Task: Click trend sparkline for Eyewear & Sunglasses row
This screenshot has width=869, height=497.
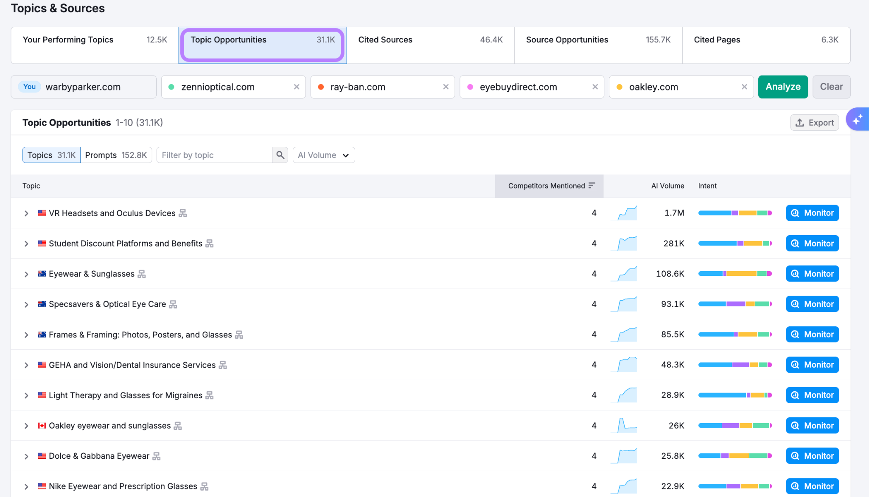Action: [x=624, y=274]
